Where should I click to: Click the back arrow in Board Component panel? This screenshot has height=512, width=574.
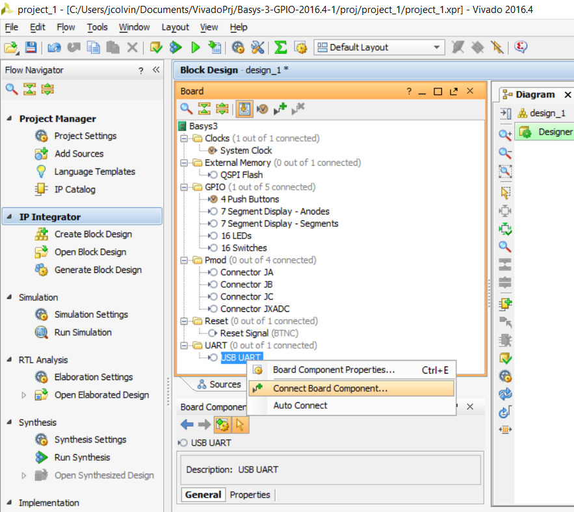pyautogui.click(x=187, y=424)
